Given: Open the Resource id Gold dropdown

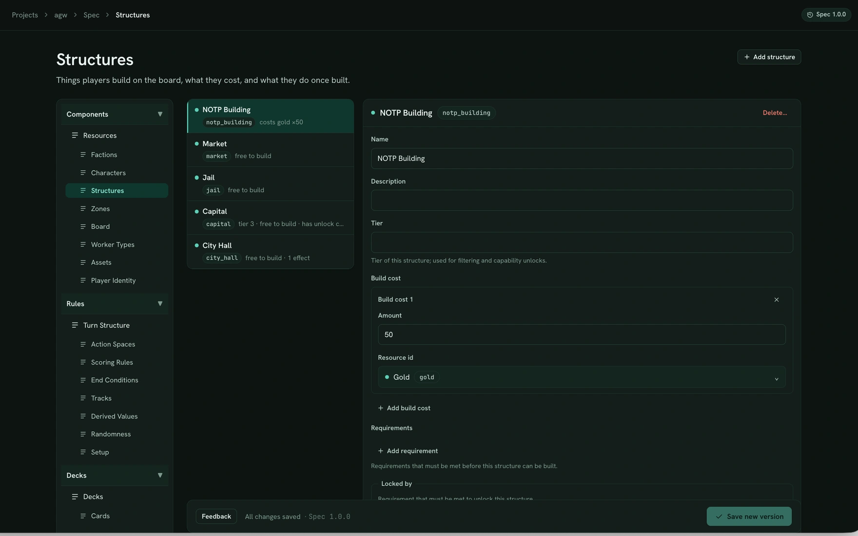Looking at the screenshot, I should [582, 377].
